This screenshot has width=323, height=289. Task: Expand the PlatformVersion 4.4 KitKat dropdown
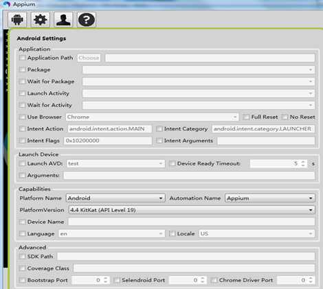click(192, 210)
